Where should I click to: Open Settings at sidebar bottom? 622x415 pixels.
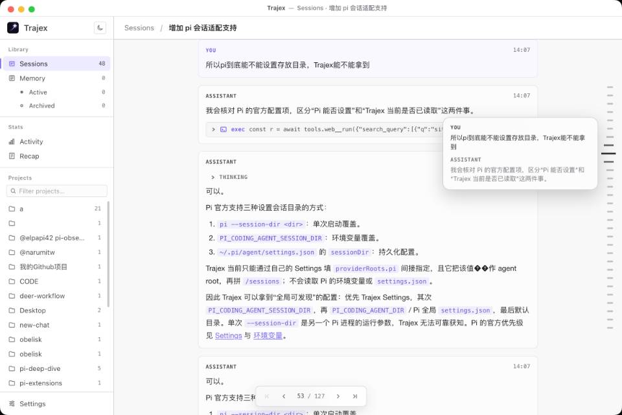(57, 403)
